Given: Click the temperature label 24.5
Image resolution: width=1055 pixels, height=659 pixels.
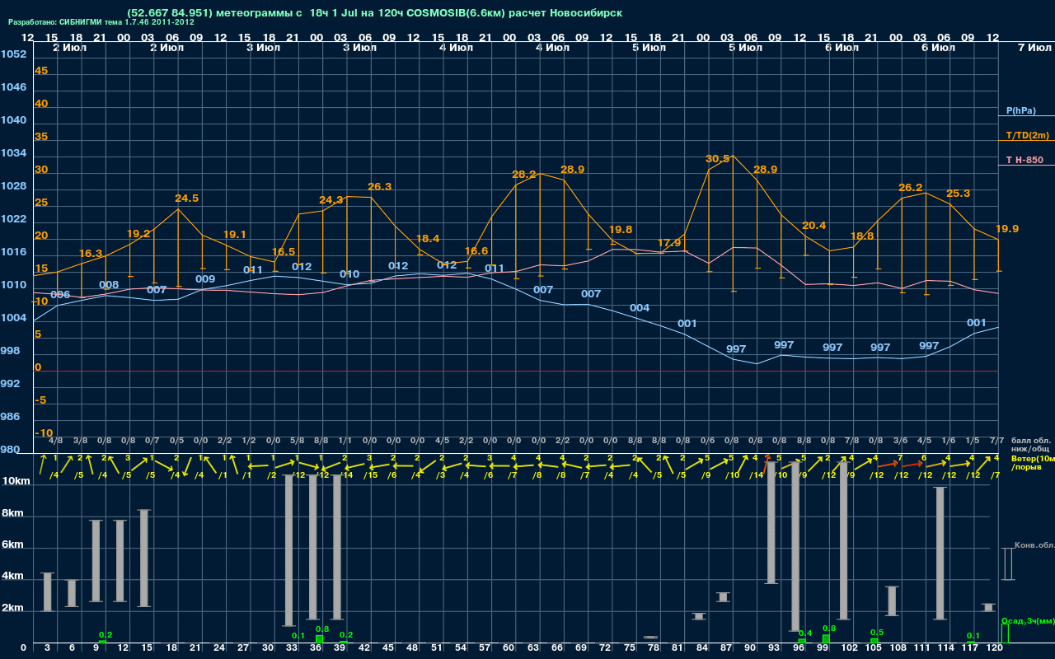Looking at the screenshot, I should pos(187,199).
